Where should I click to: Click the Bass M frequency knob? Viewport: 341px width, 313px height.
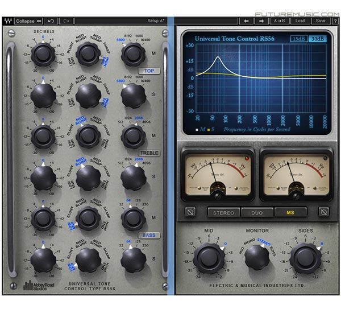click(x=133, y=219)
